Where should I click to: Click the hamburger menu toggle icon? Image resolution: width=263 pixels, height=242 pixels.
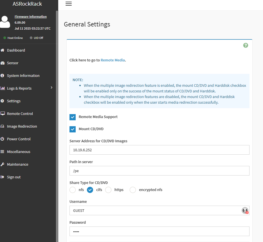[x=68, y=4]
